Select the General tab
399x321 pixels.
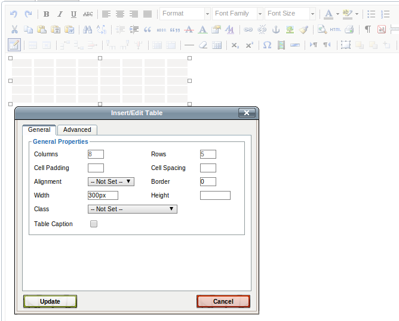[x=39, y=129]
